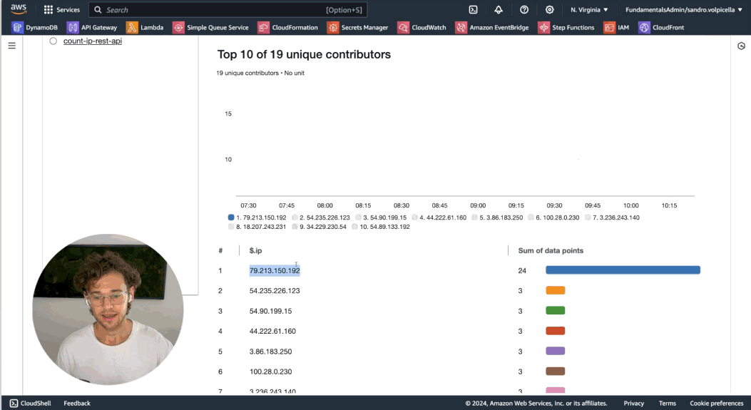Open the FundamentalsAdmin account dropdown
751x410 pixels.
[x=683, y=9]
